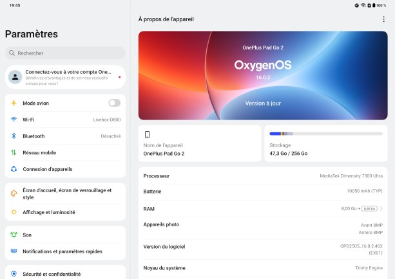Image resolution: width=395 pixels, height=279 pixels.
Task: Click MediaTek Dimensity 7300-Ultra value
Action: pyautogui.click(x=351, y=176)
